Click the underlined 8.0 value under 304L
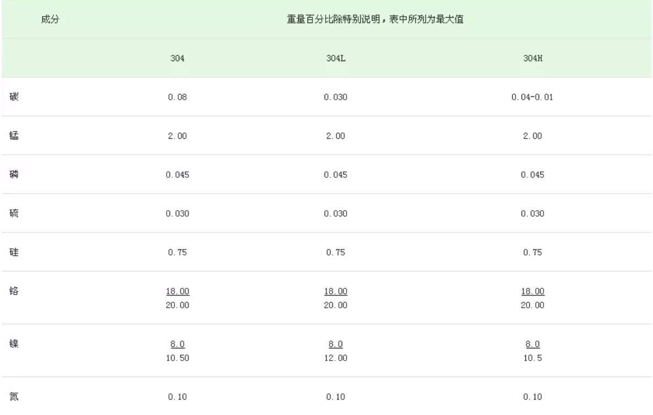This screenshot has height=415, width=653. (336, 344)
